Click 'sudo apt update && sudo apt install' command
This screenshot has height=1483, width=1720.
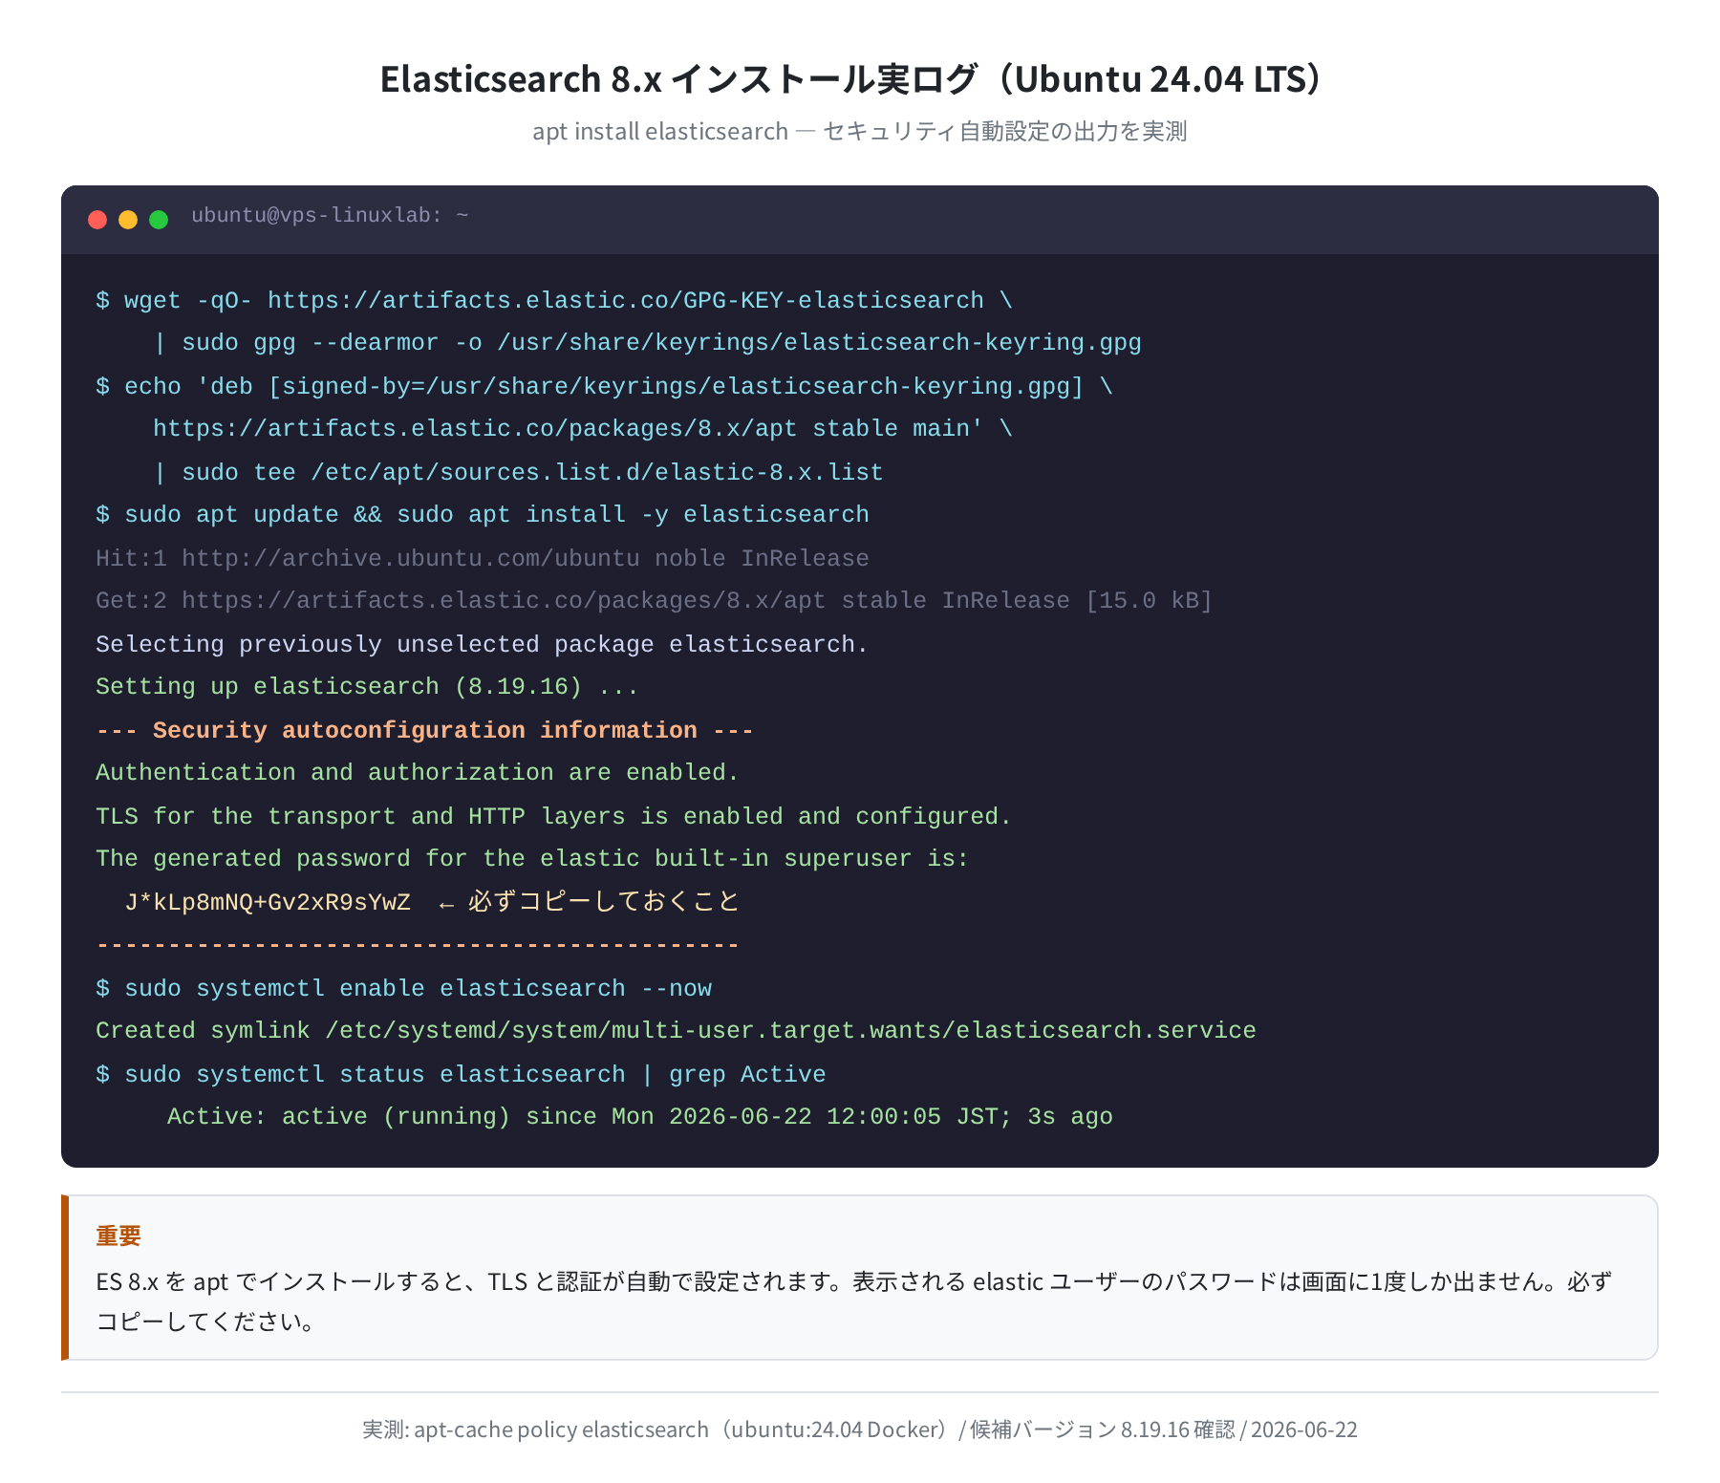pyautogui.click(x=483, y=514)
